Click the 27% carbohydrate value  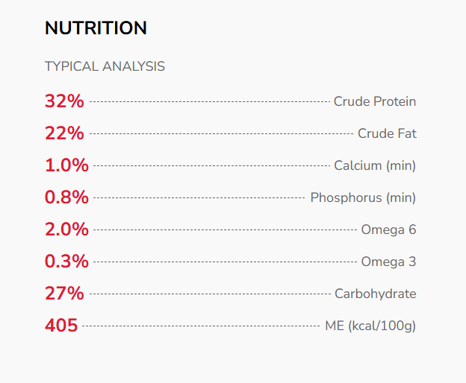coord(64,294)
